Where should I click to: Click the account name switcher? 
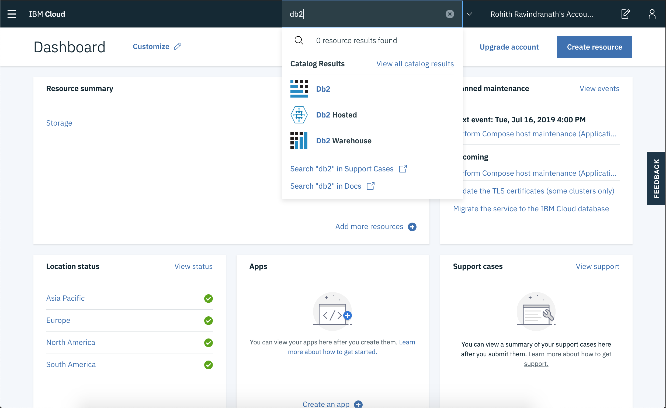[542, 14]
